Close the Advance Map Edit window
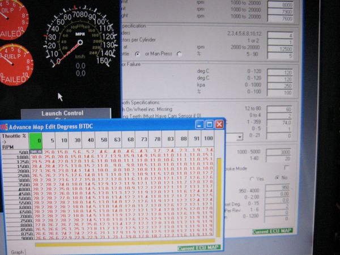Image resolution: width=340 pixels, height=255 pixels. click(x=219, y=124)
